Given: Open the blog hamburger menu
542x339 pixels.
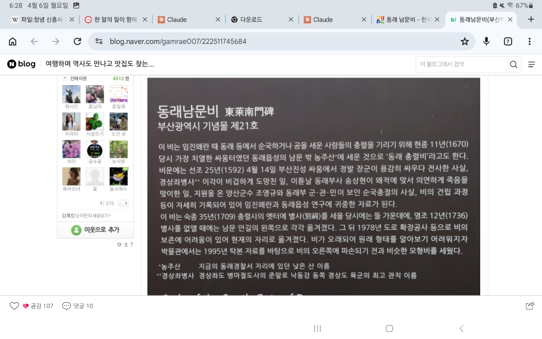Looking at the screenshot, I should tap(531, 65).
